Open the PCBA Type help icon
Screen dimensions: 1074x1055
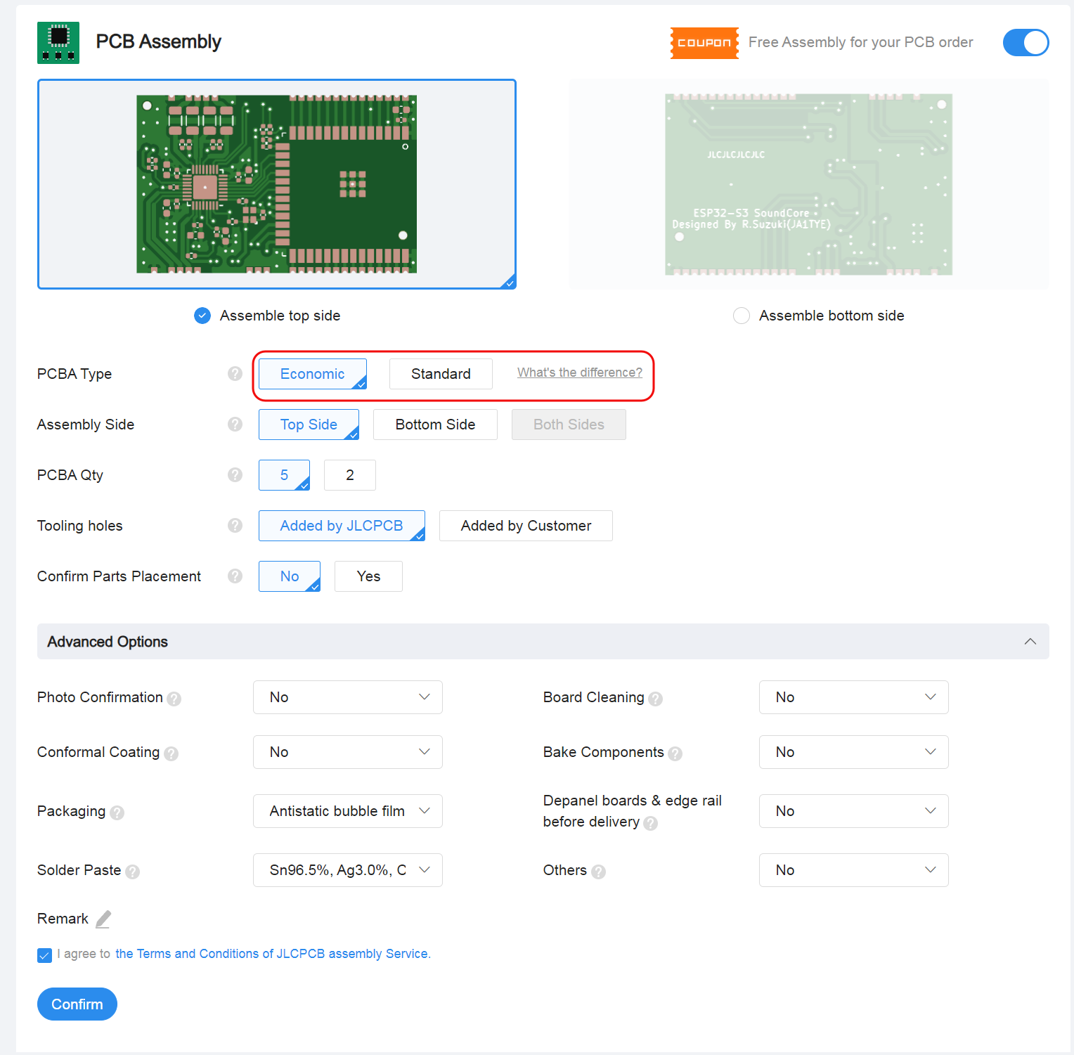click(235, 374)
